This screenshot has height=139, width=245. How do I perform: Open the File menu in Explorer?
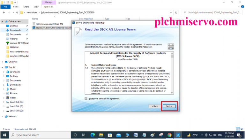point(5,7)
